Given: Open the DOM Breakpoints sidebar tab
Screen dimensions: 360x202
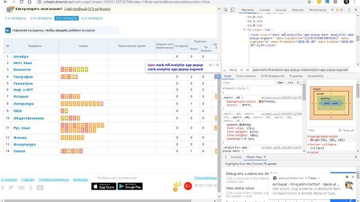Looking at the screenshot, I should tap(272, 76).
